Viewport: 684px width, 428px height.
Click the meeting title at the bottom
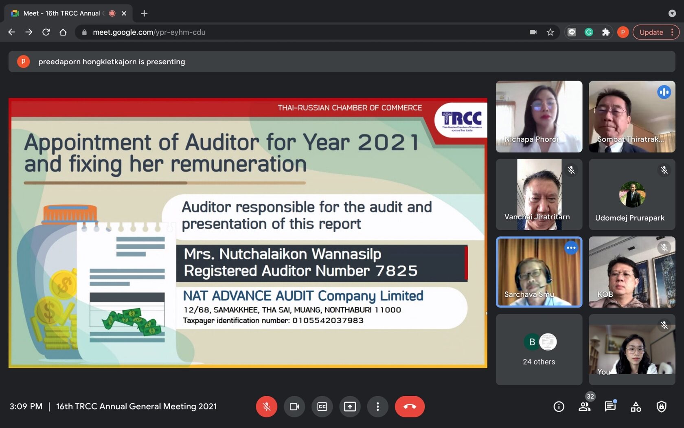(x=136, y=406)
